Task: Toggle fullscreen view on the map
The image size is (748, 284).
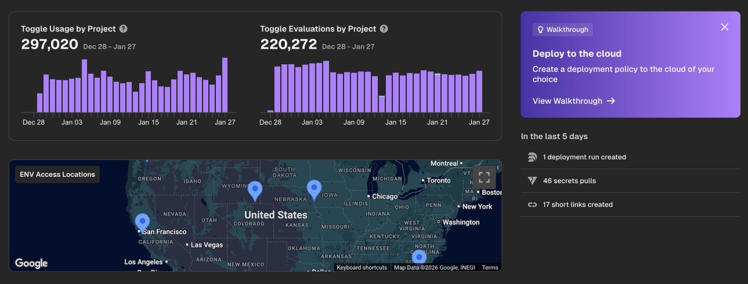Action: click(x=484, y=176)
